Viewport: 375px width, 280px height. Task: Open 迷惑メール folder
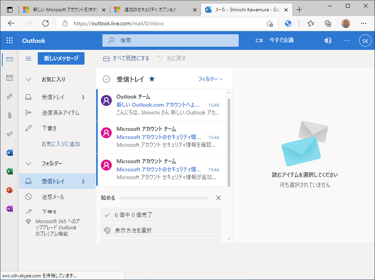point(57,197)
